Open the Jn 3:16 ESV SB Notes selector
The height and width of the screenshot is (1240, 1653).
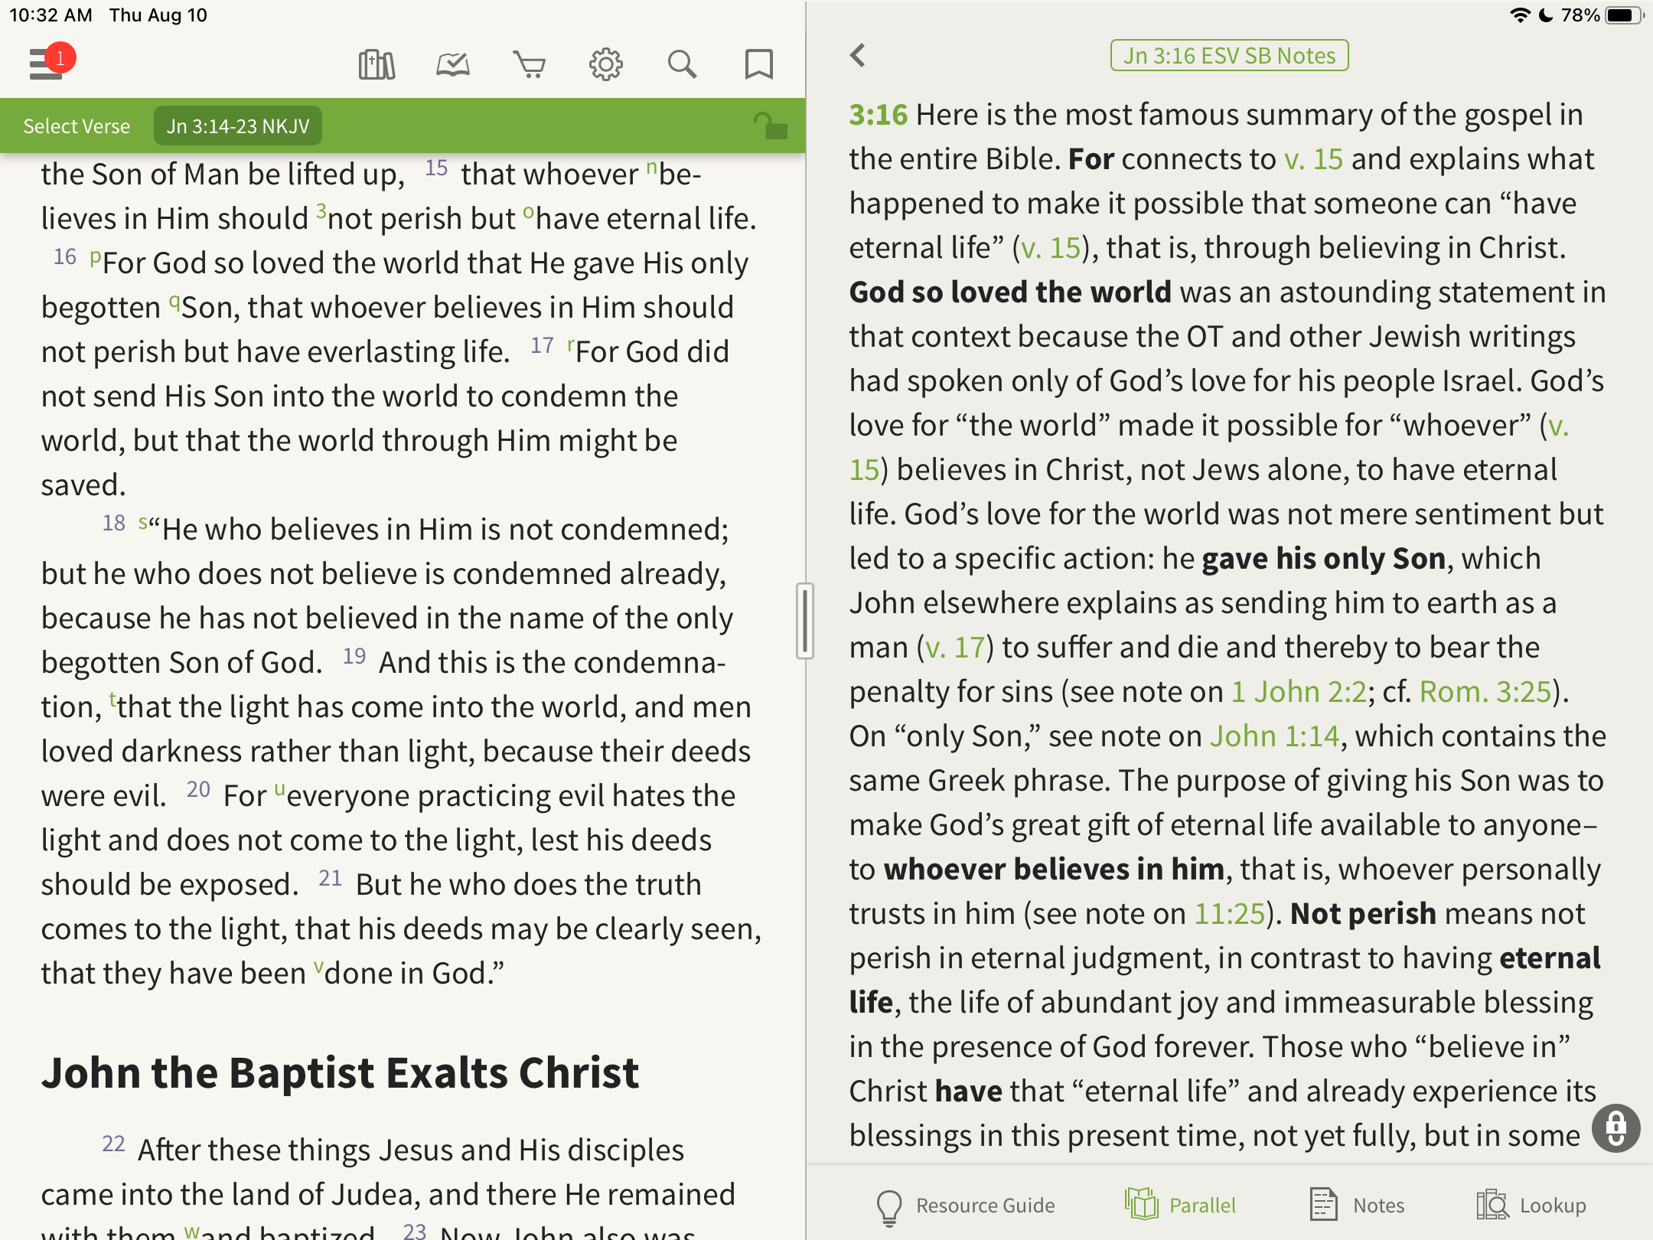click(1229, 55)
